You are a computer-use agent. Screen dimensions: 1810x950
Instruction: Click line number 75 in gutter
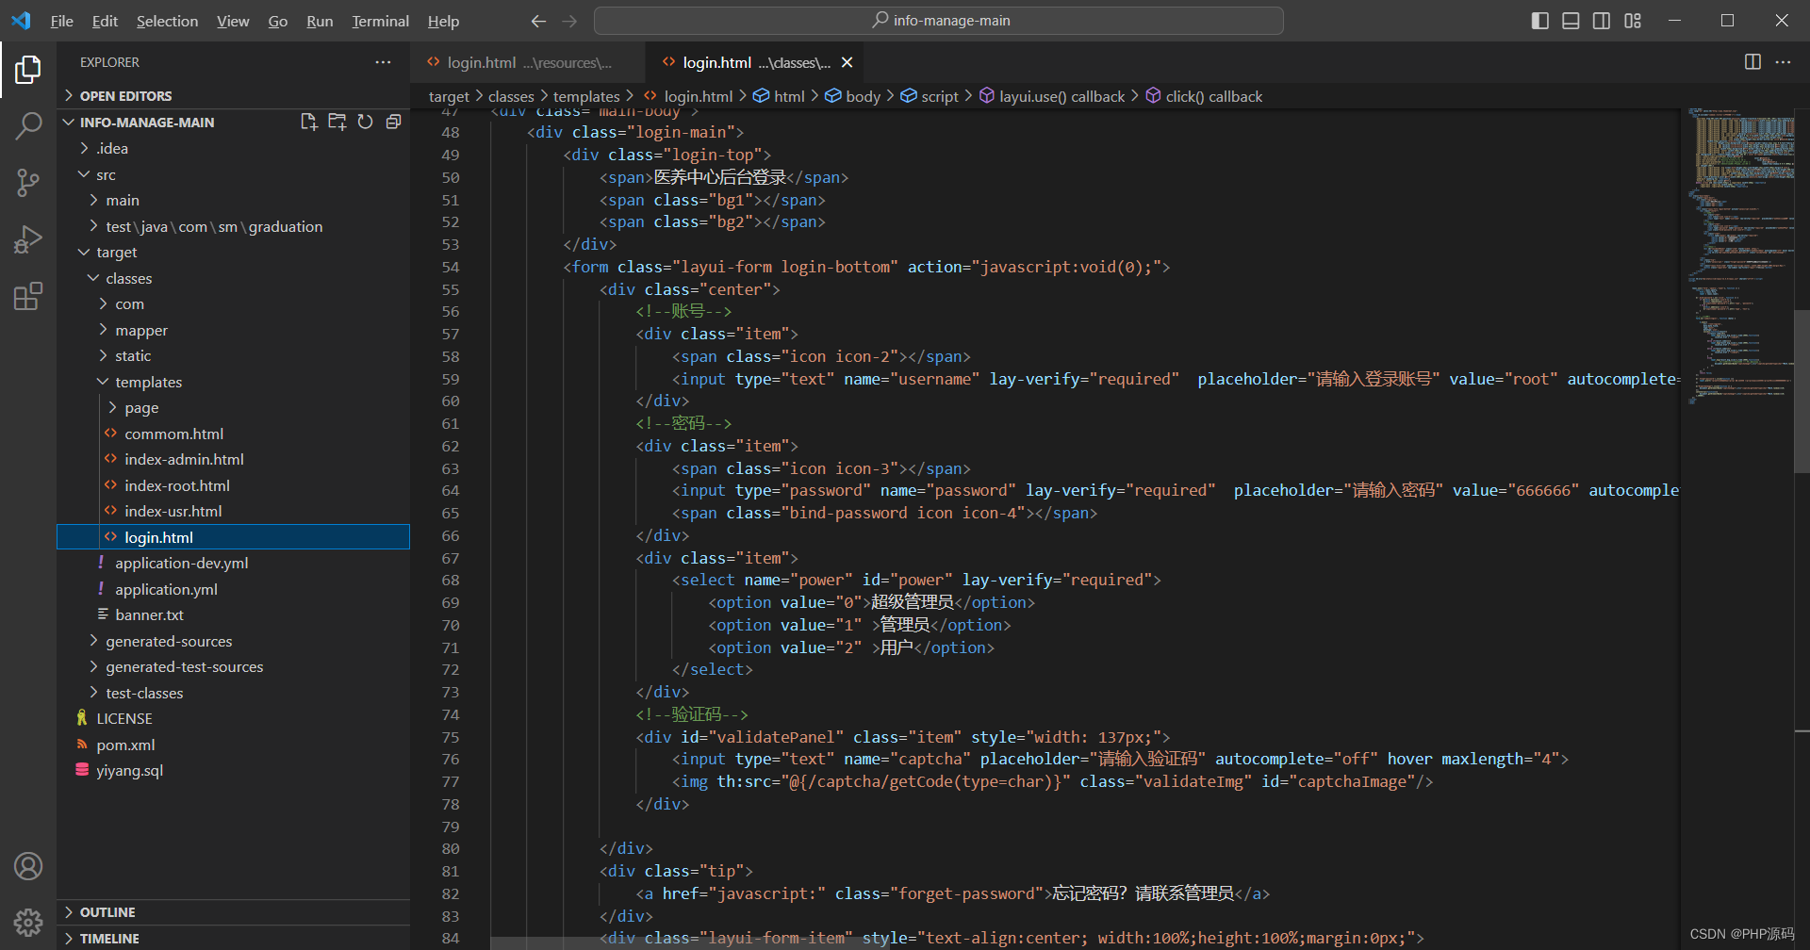click(x=451, y=737)
